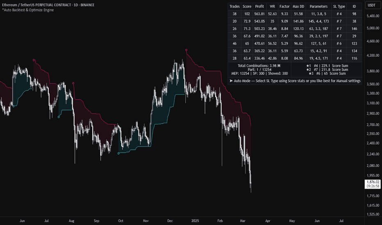
Task: Click the ID column header
Action: (354, 7)
